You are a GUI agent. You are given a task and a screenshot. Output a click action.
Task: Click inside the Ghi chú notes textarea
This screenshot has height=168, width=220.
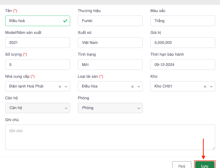pos(110,137)
